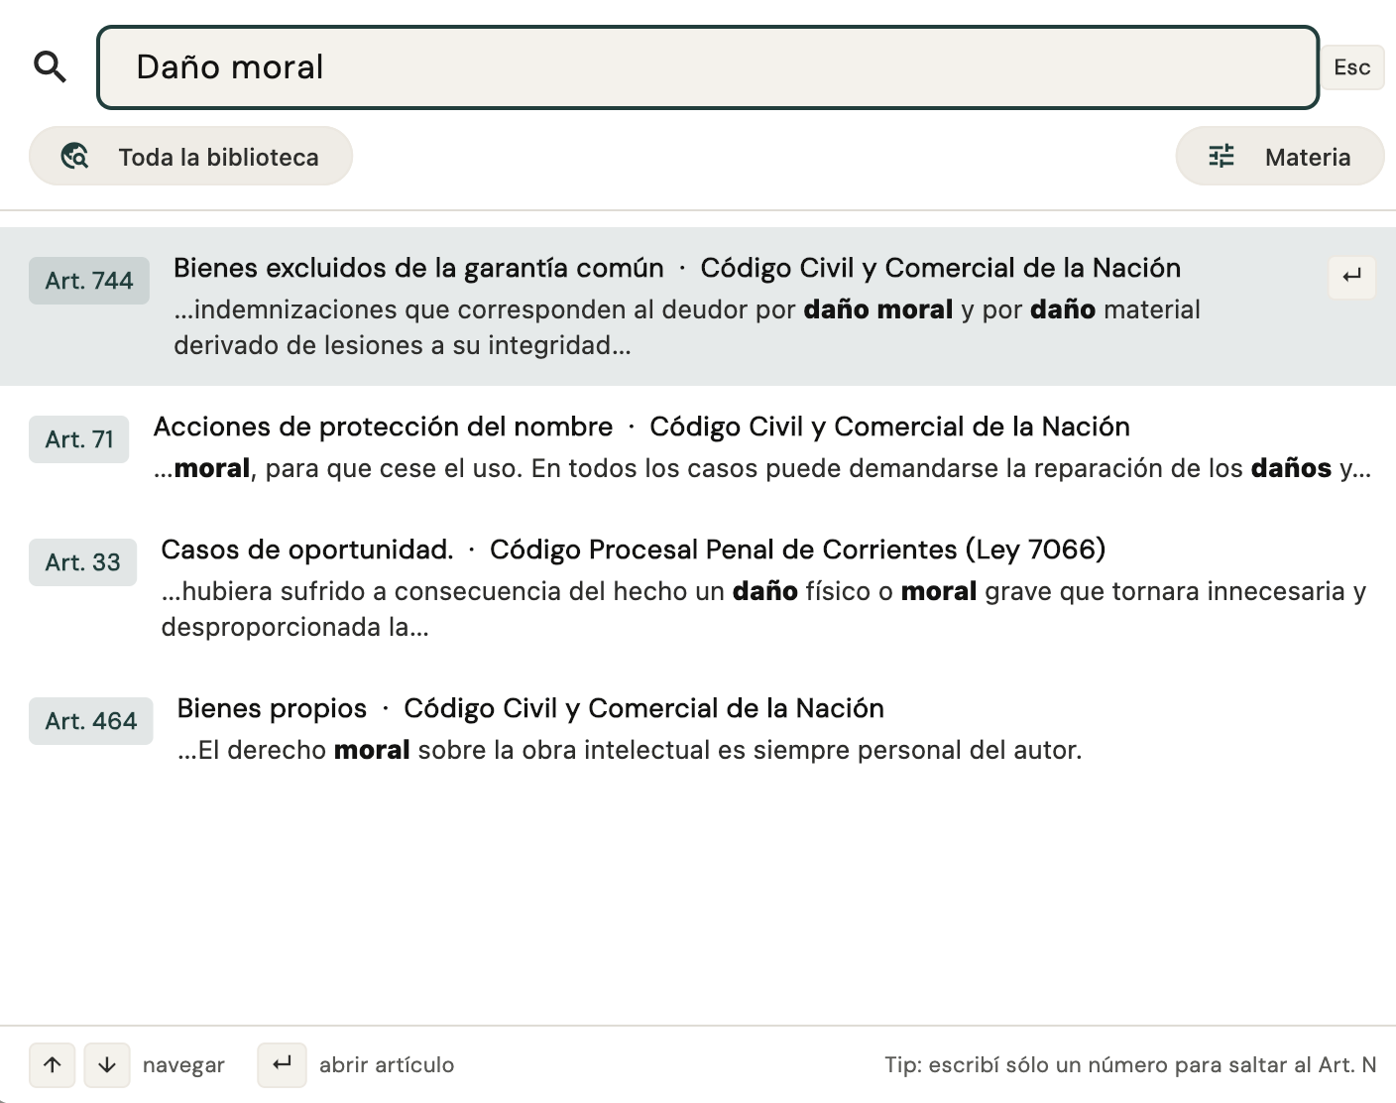This screenshot has width=1396, height=1103.
Task: Click the Esc key button
Action: [x=1352, y=67]
